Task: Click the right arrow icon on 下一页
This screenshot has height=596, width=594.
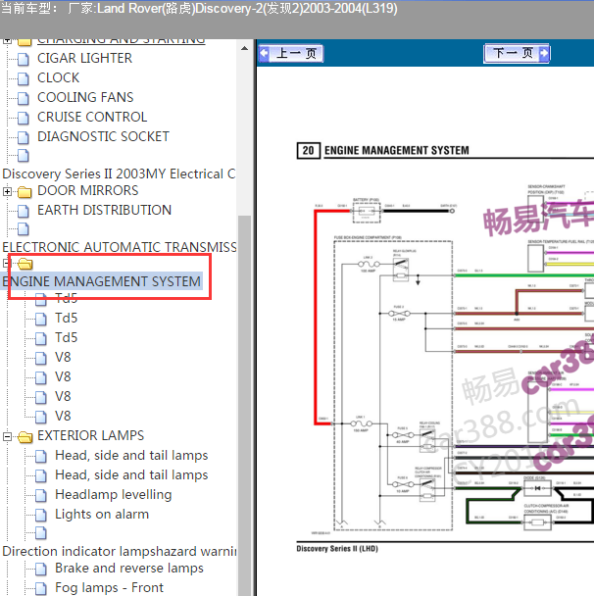Action: (x=544, y=53)
